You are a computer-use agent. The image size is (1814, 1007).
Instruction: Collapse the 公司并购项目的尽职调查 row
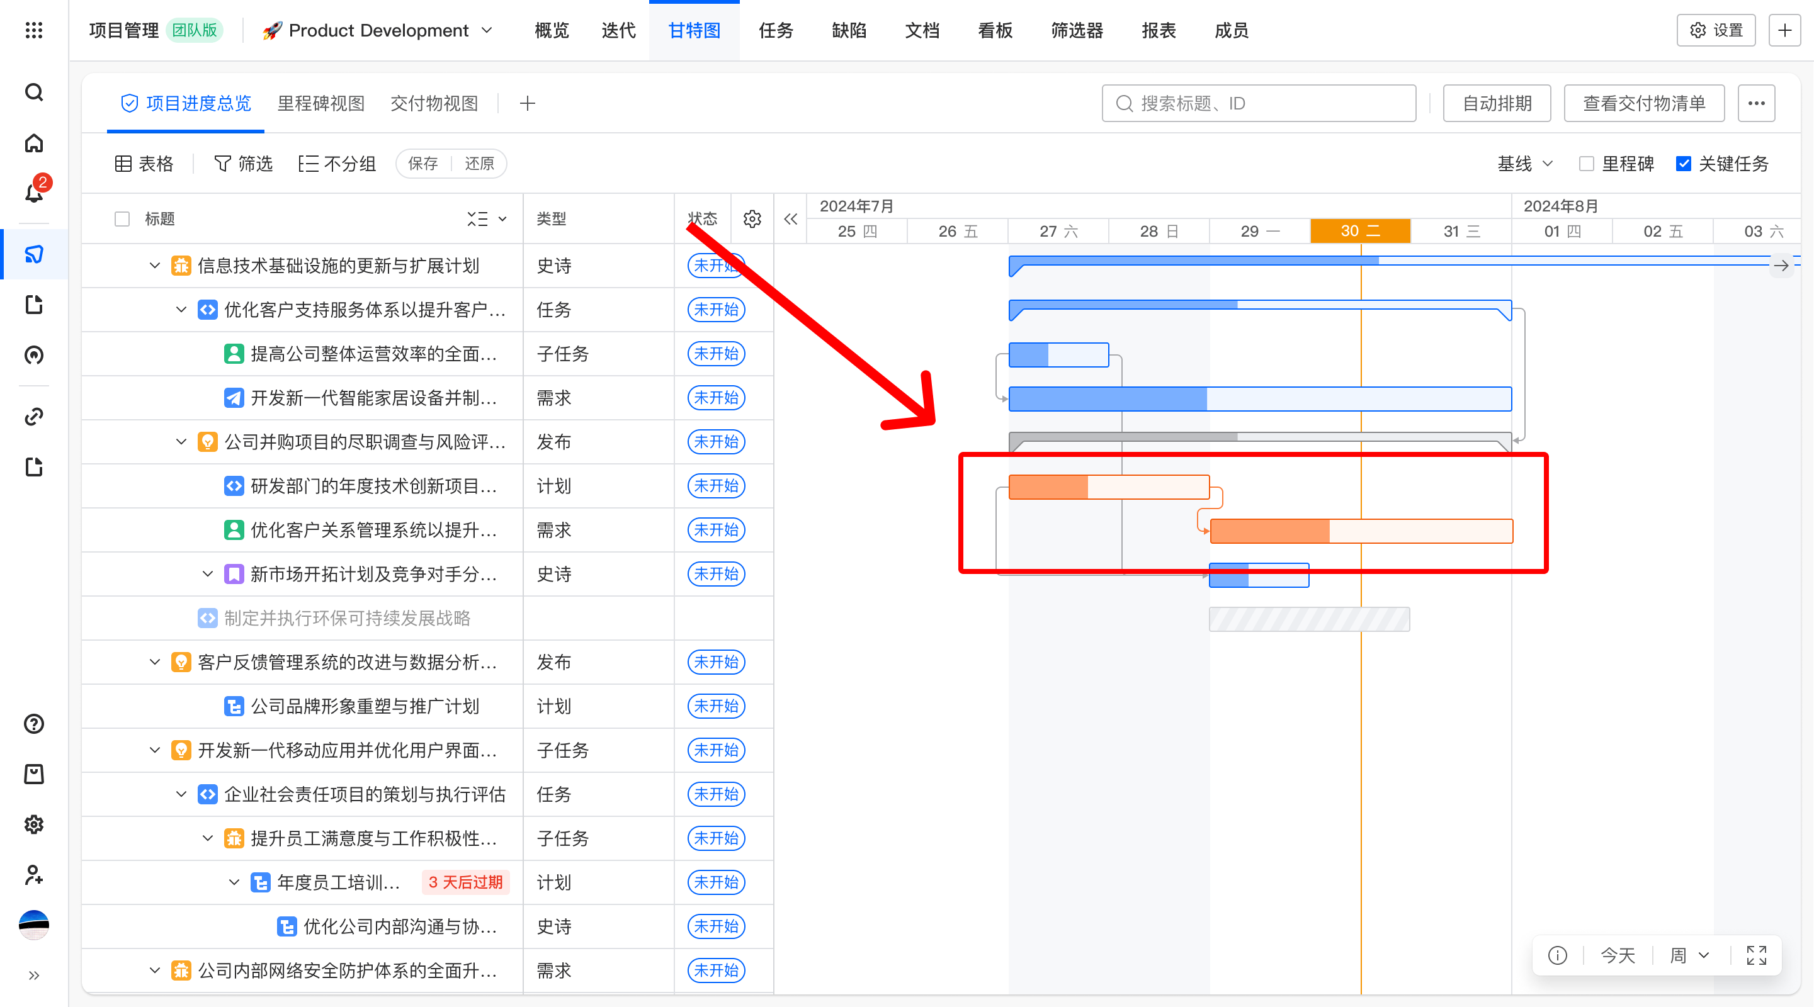181,442
